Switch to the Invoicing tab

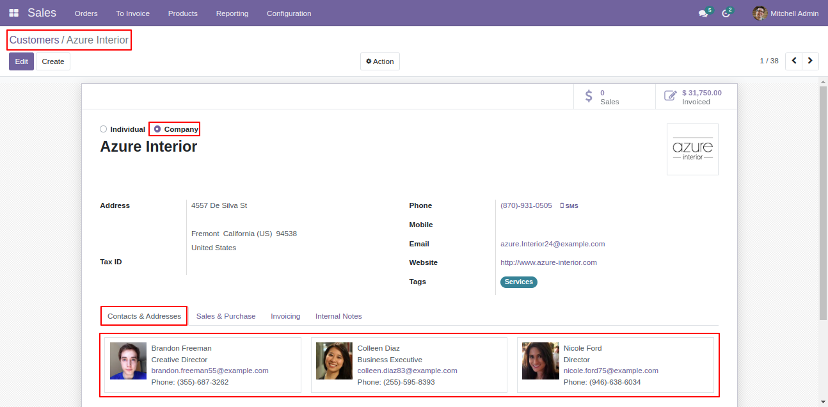pos(285,316)
